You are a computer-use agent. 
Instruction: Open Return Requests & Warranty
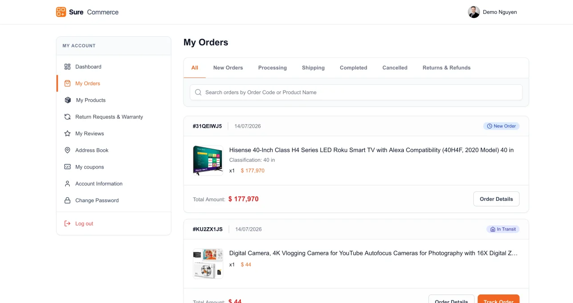pos(114,117)
